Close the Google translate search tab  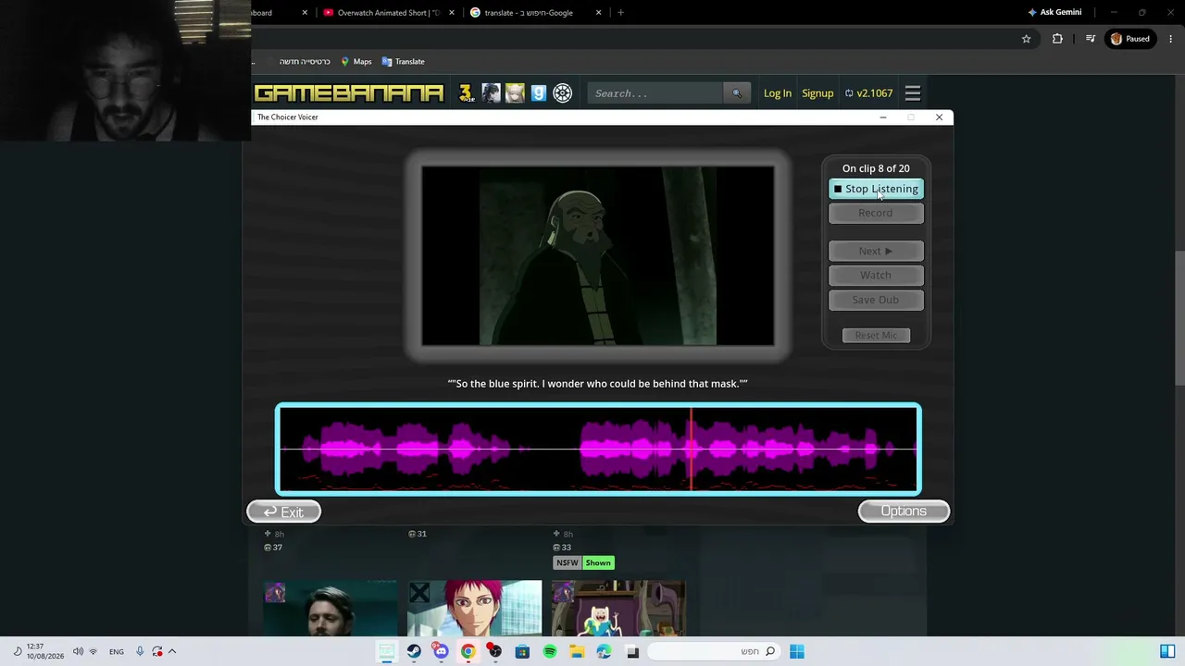click(599, 13)
